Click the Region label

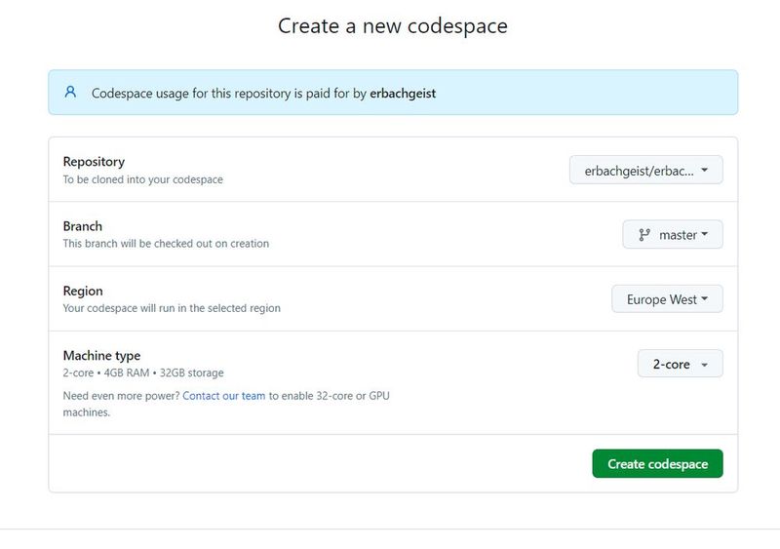(x=83, y=291)
